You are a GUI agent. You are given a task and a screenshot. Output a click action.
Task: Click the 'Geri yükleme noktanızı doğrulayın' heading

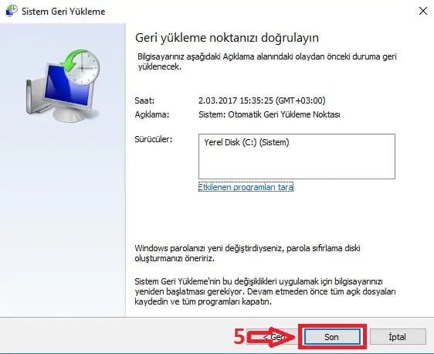point(227,38)
